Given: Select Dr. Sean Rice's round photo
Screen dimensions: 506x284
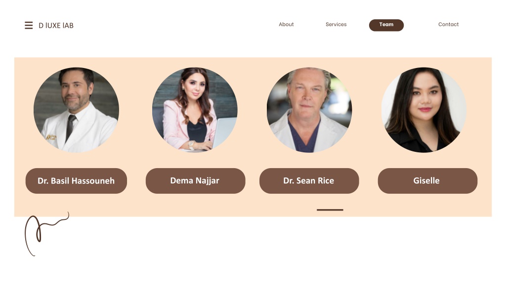Looking at the screenshot, I should [309, 110].
